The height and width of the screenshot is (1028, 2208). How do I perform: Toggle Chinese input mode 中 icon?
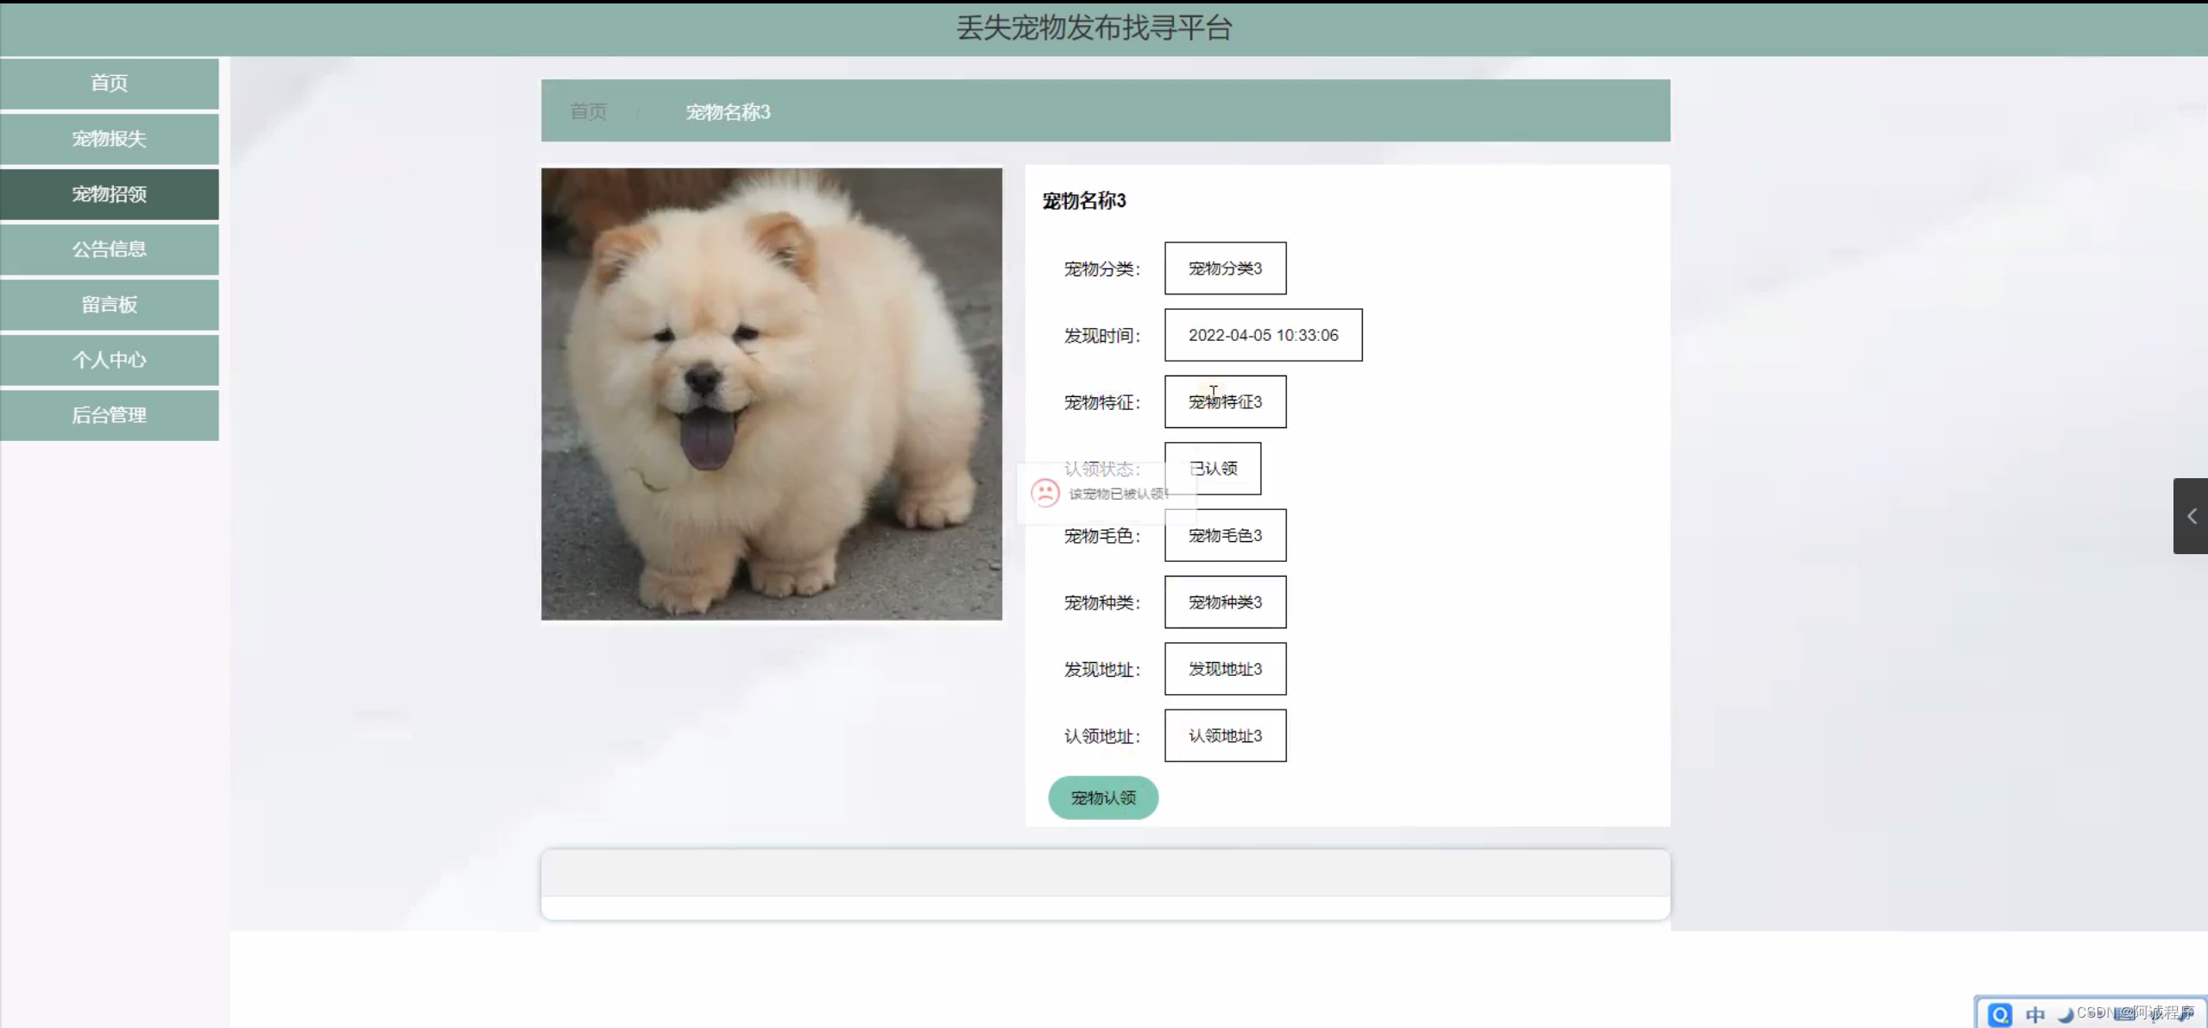(2035, 1014)
